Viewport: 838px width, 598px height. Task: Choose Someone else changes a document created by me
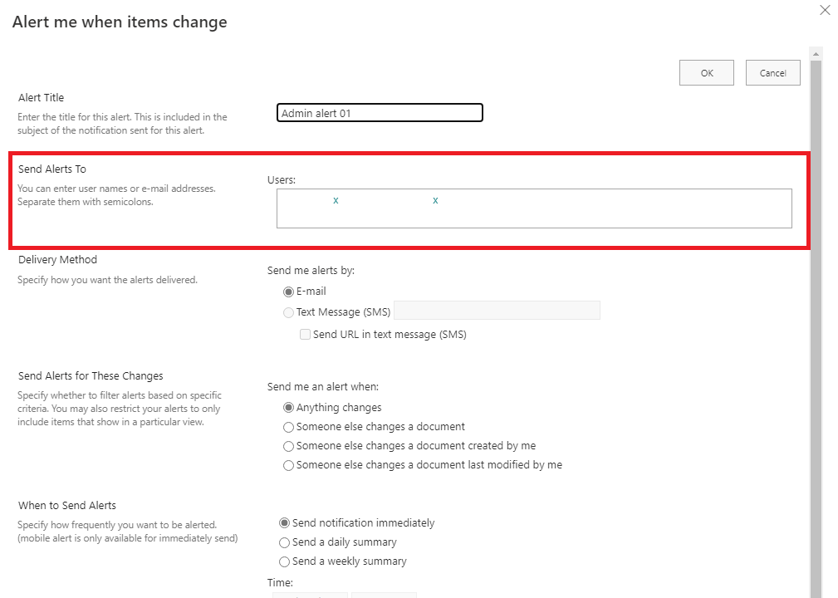(x=288, y=446)
